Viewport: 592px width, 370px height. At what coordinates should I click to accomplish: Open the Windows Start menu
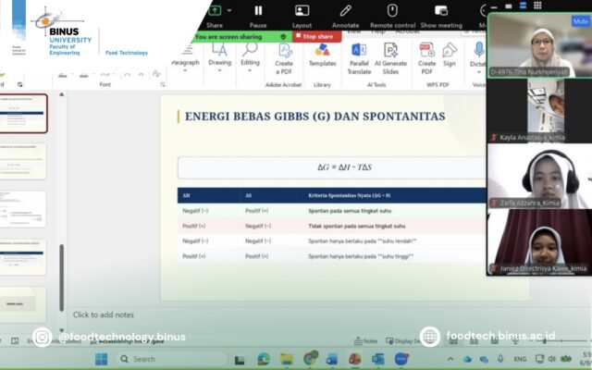point(101,359)
